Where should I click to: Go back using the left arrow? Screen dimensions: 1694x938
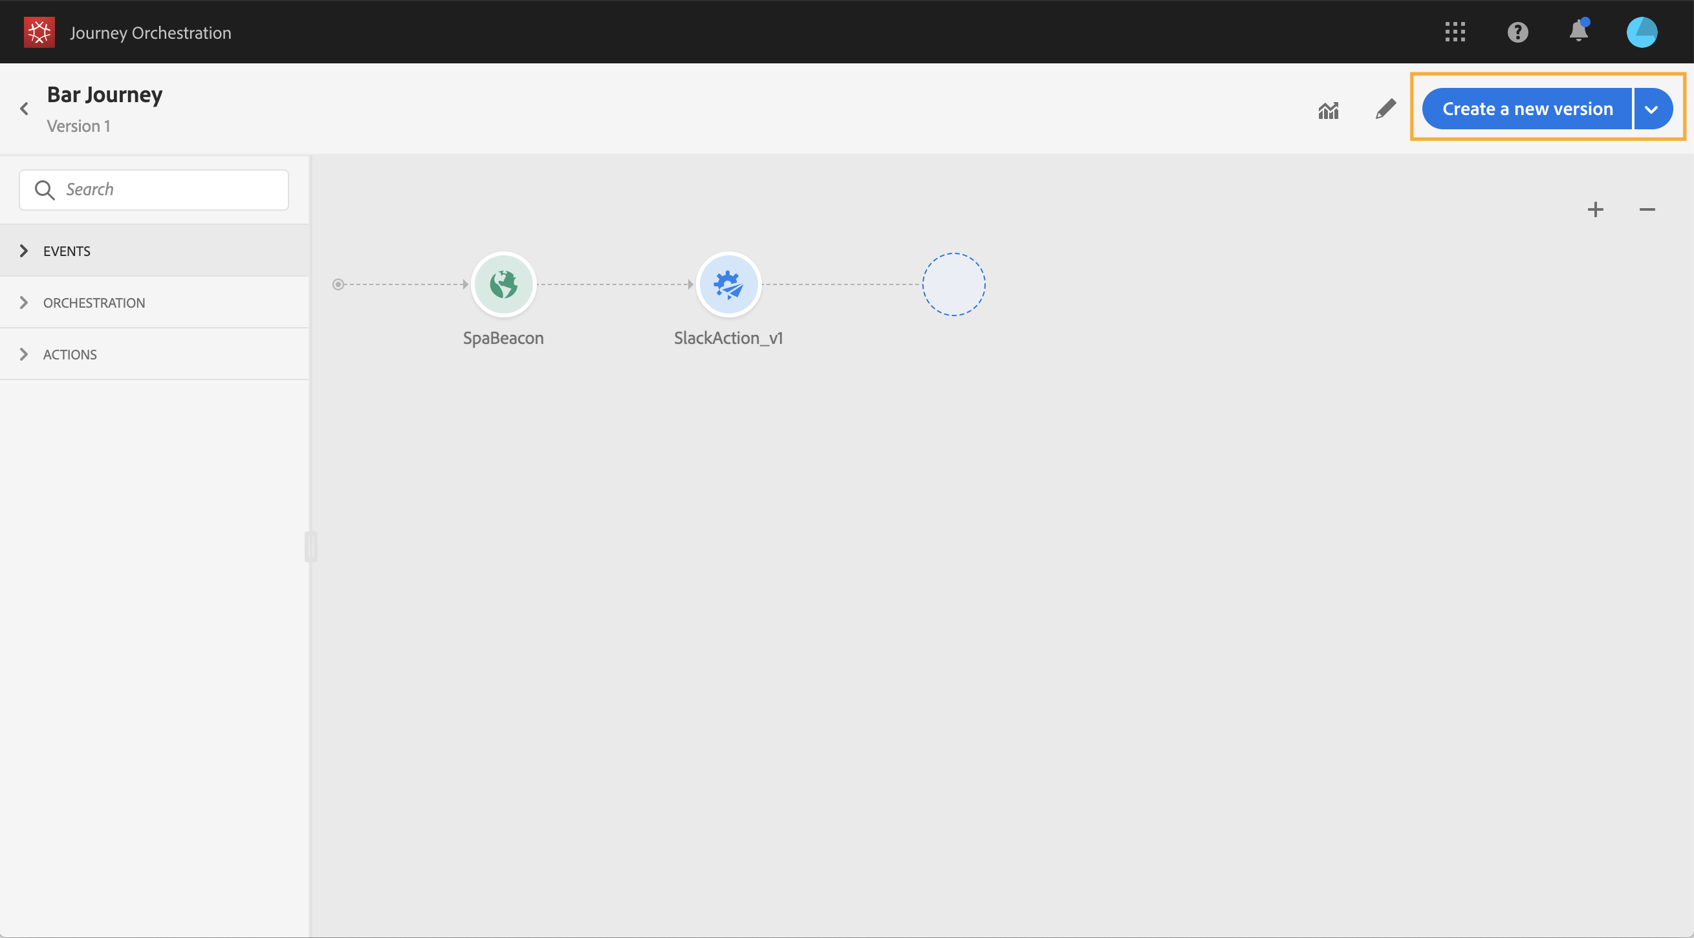click(25, 109)
